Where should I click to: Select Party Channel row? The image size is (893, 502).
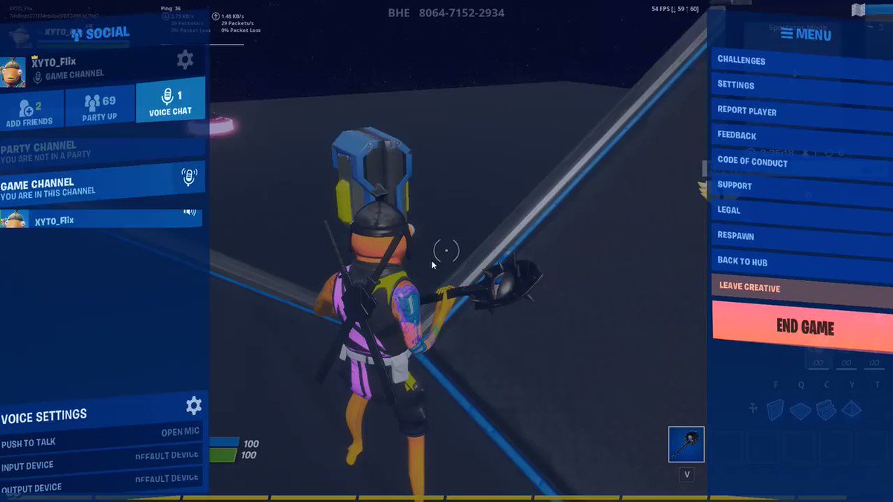coord(102,151)
